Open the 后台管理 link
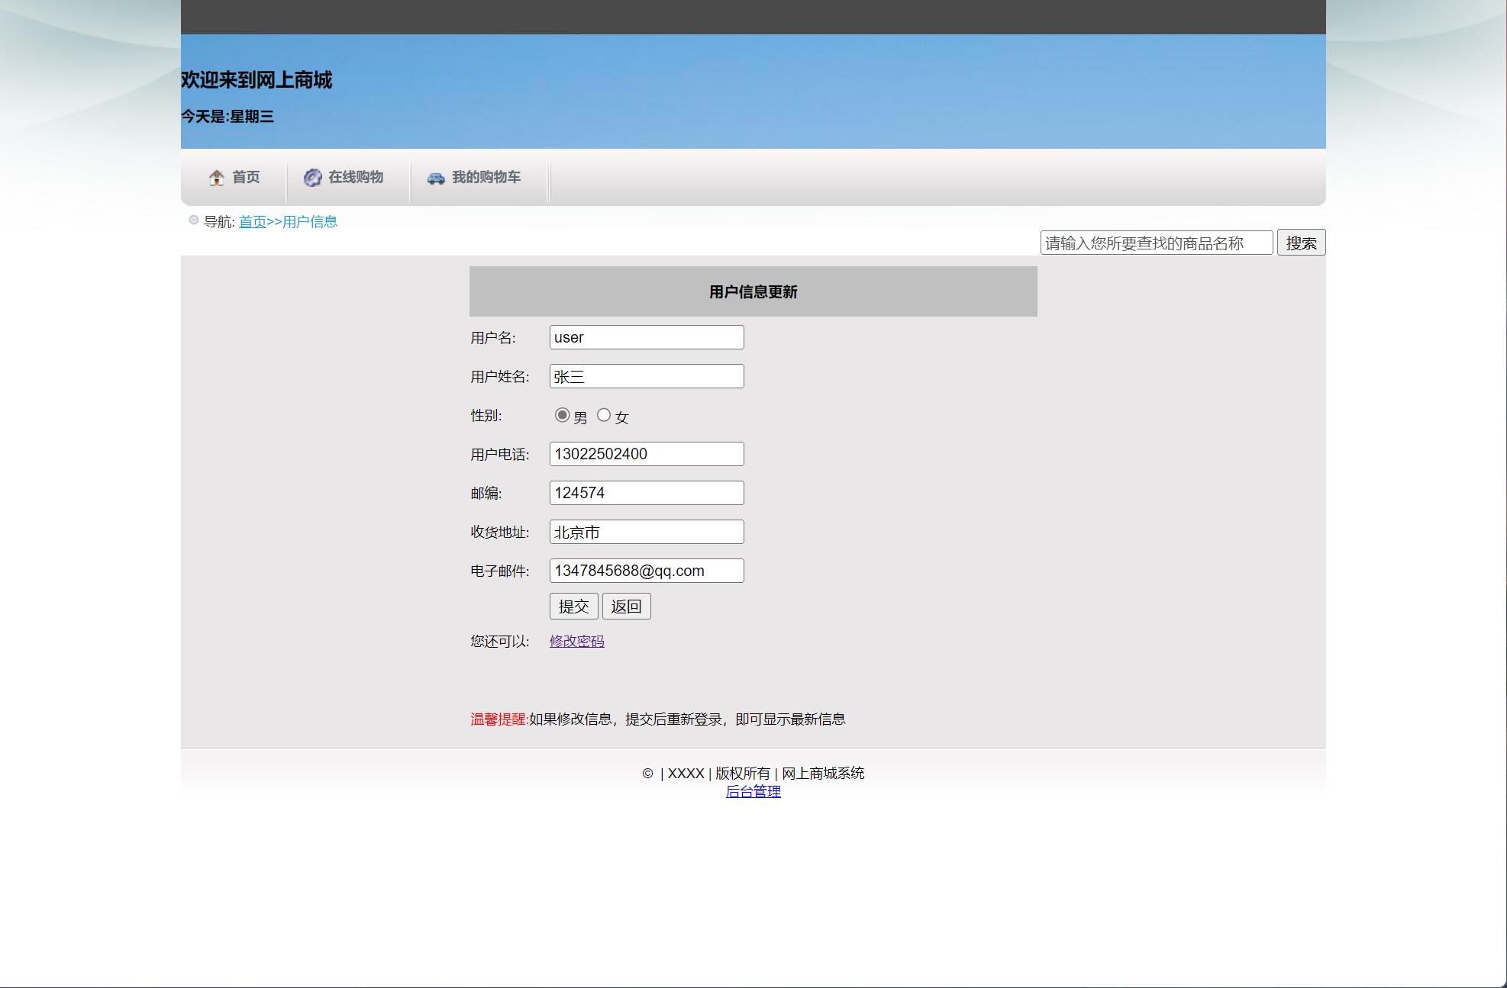 click(754, 791)
